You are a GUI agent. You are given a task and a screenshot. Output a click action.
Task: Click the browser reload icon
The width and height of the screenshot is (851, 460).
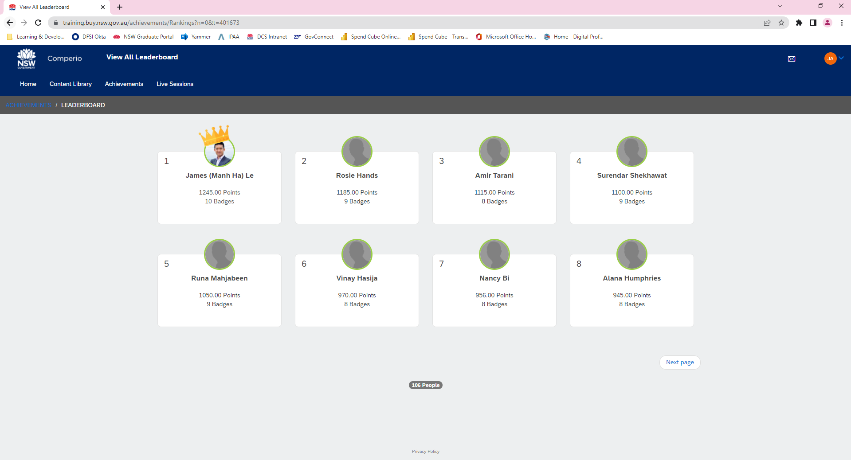pyautogui.click(x=38, y=23)
